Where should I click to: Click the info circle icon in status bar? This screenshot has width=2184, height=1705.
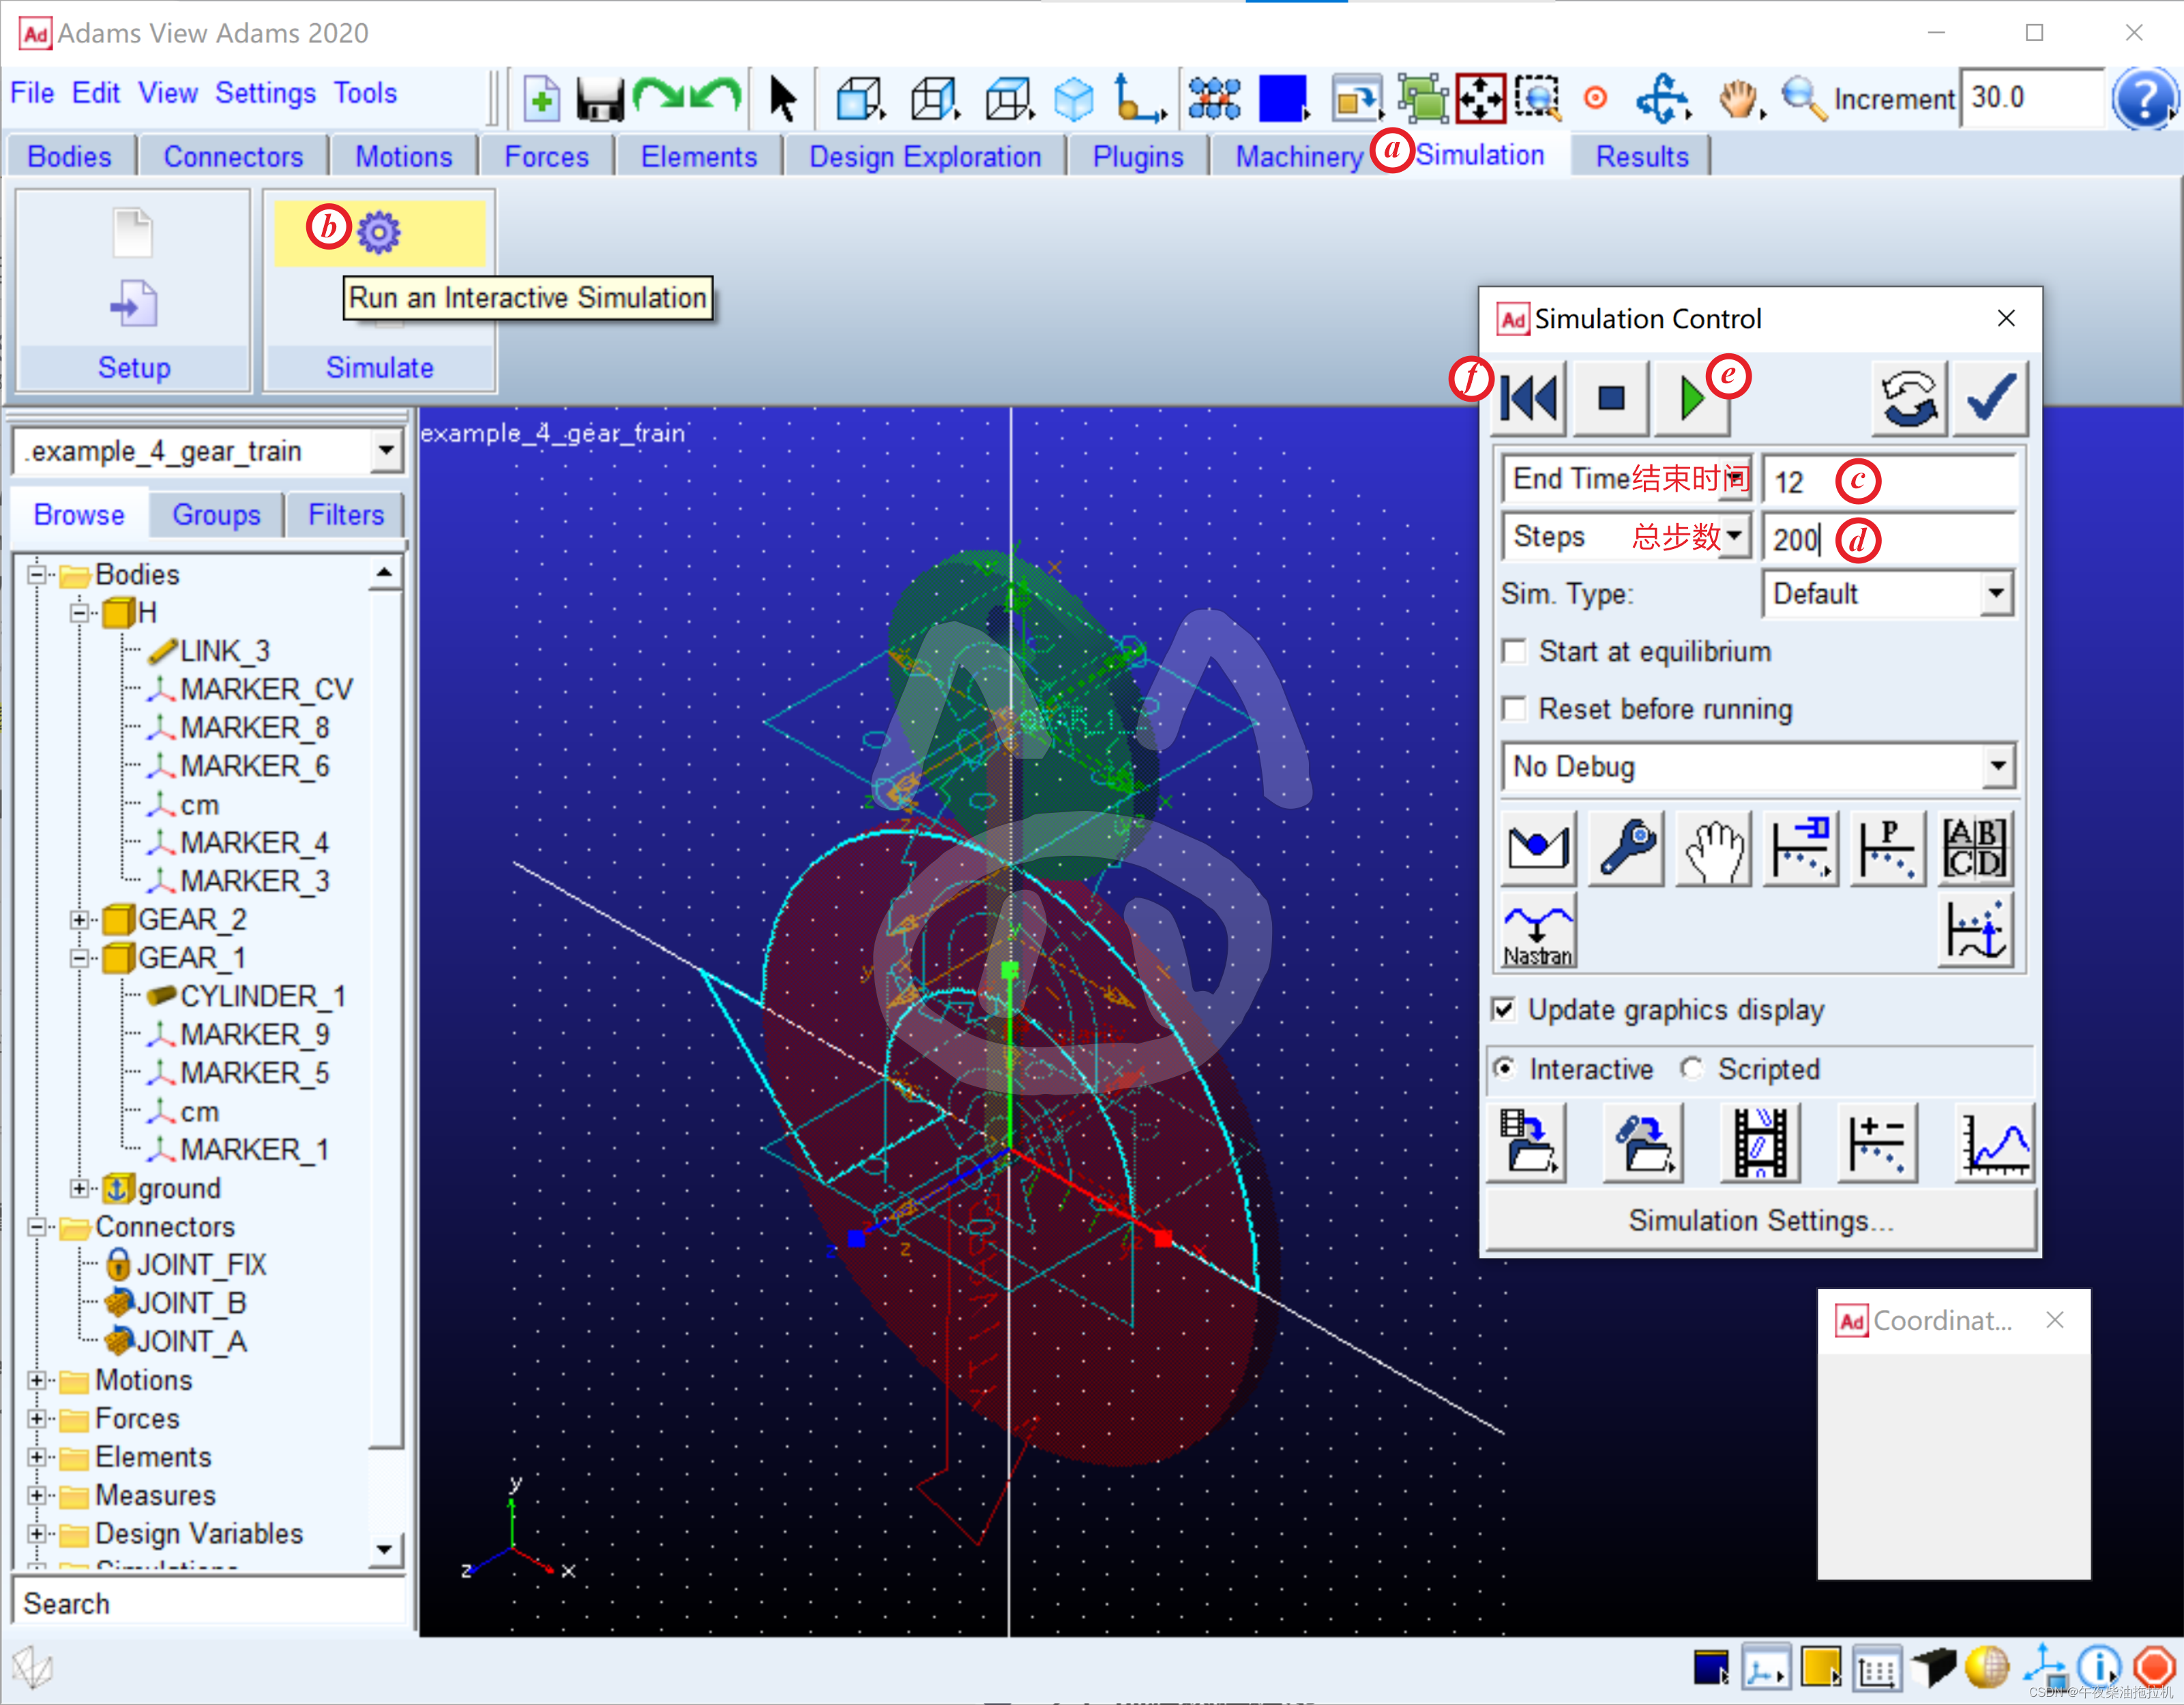2098,1667
